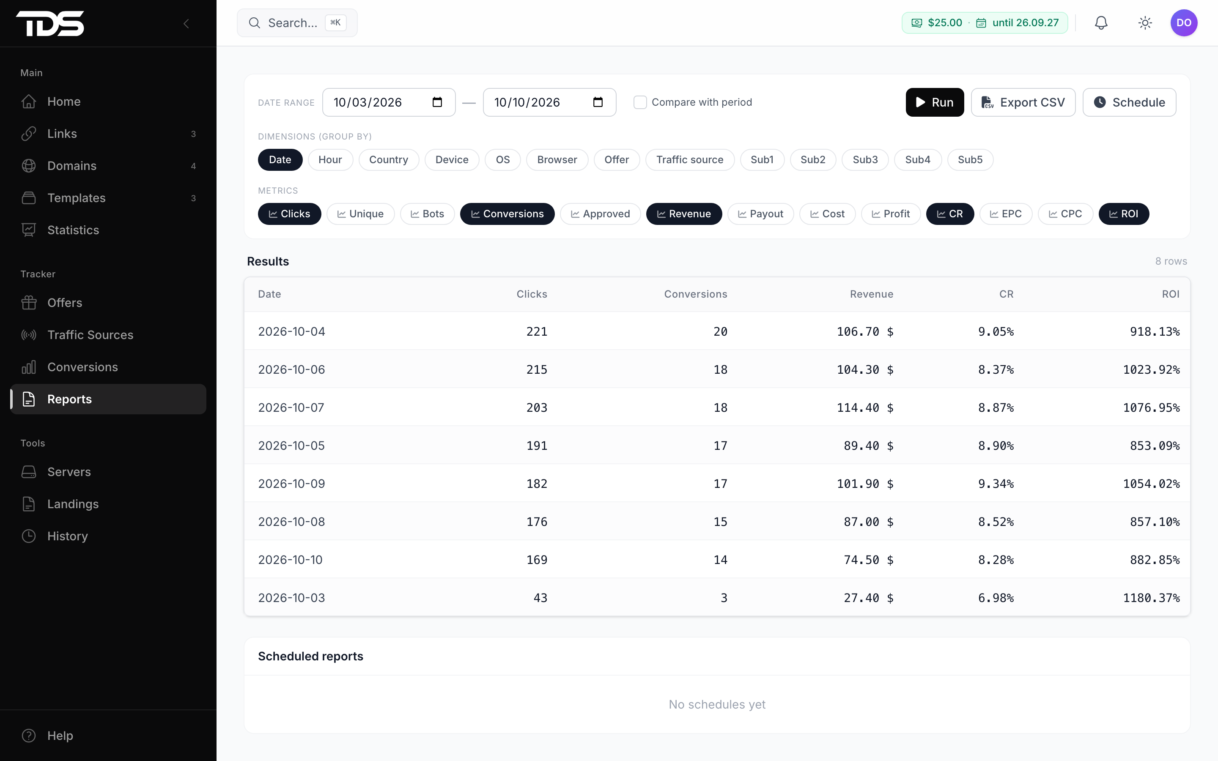Open Templates in sidebar

coord(108,198)
